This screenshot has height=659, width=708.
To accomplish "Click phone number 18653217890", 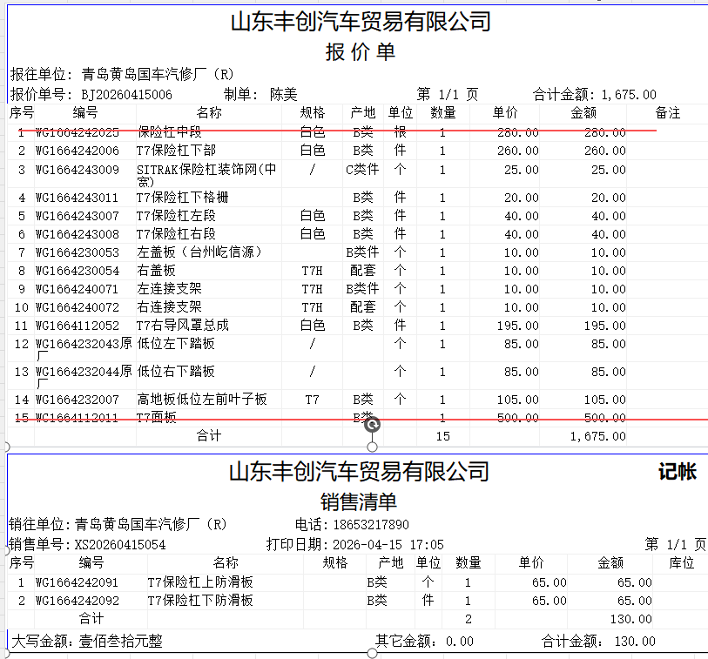I will pyautogui.click(x=371, y=525).
